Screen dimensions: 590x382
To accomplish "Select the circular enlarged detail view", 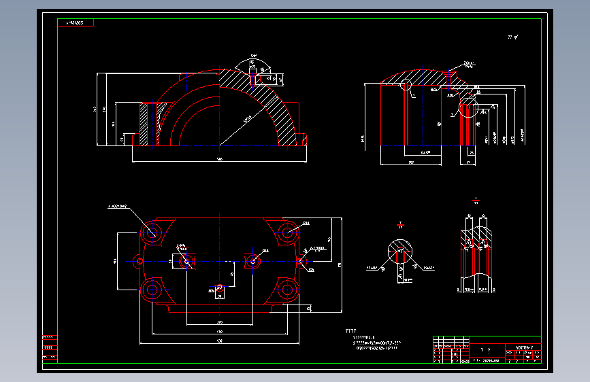I will (400, 253).
